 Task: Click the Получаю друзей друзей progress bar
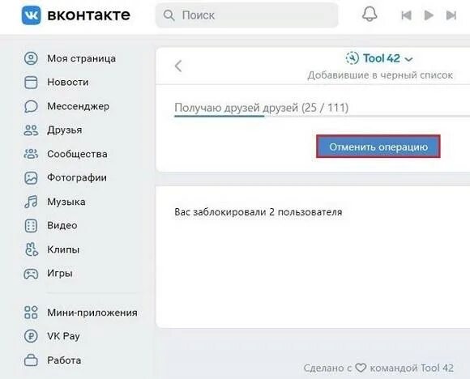322,116
